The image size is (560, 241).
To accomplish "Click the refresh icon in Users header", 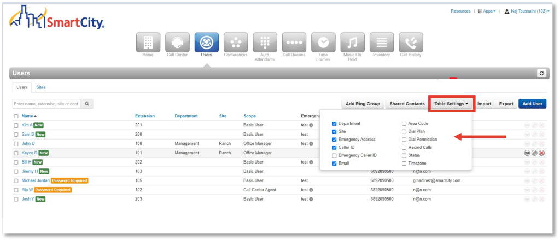I will [x=541, y=73].
